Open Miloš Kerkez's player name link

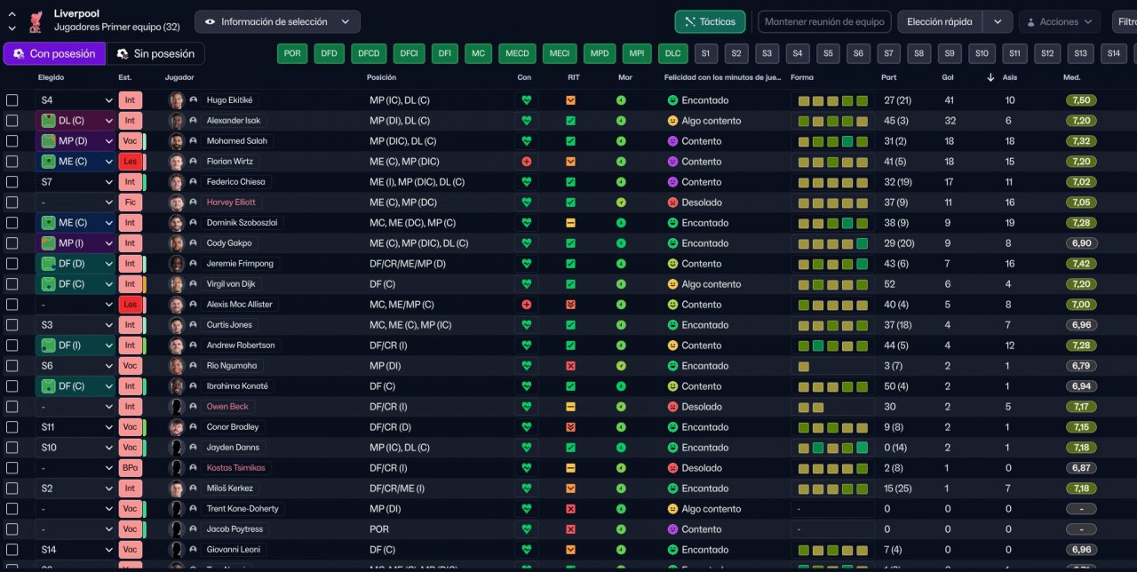(x=230, y=489)
